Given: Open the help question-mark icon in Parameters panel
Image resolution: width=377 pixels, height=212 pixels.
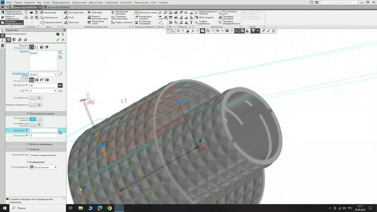Looking at the screenshot, I should pyautogui.click(x=58, y=34).
